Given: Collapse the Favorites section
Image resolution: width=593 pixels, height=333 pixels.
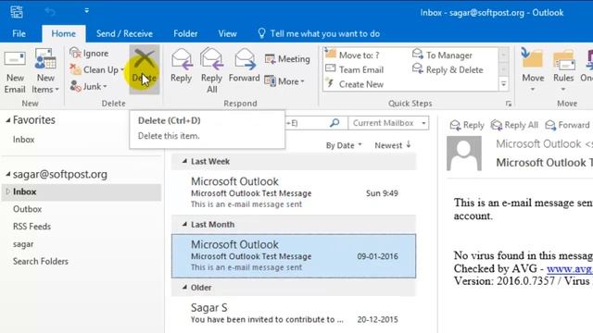Looking at the screenshot, I should click(x=8, y=120).
